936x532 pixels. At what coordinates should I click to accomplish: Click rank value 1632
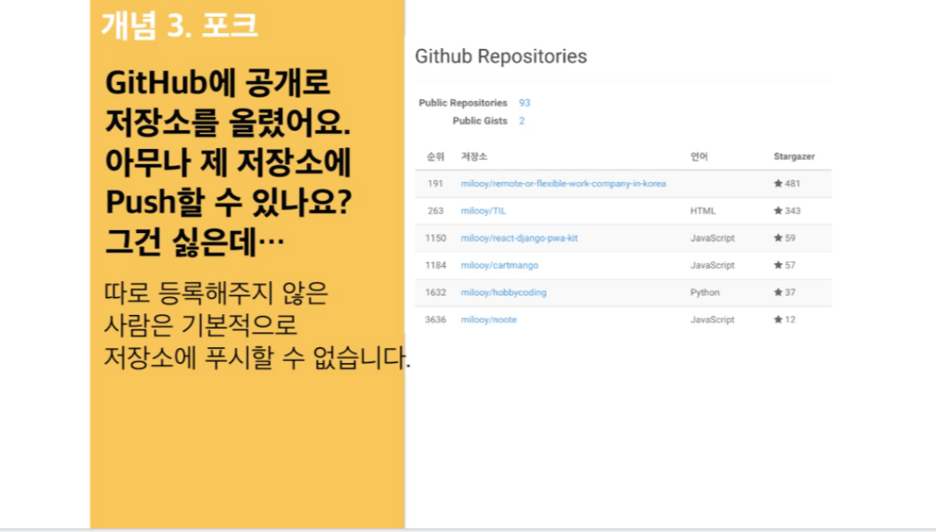click(435, 292)
